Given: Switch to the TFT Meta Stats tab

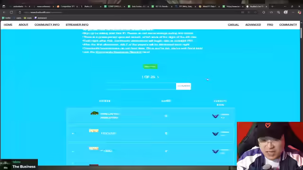Looking at the screenshot, I should tap(186, 6).
